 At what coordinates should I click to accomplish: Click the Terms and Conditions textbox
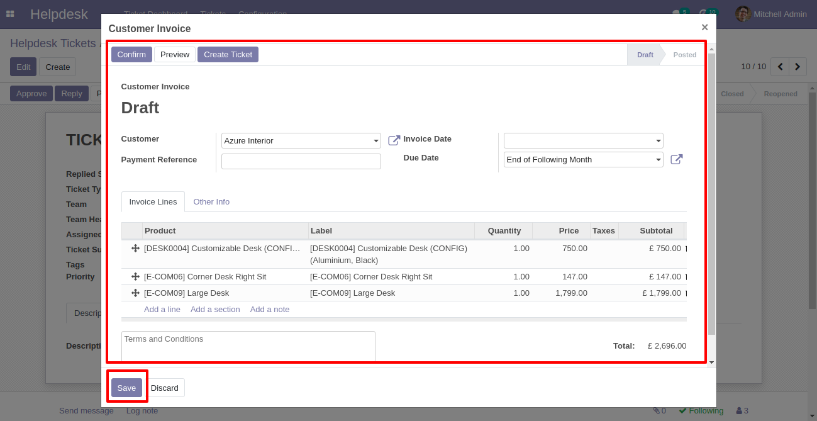(248, 345)
